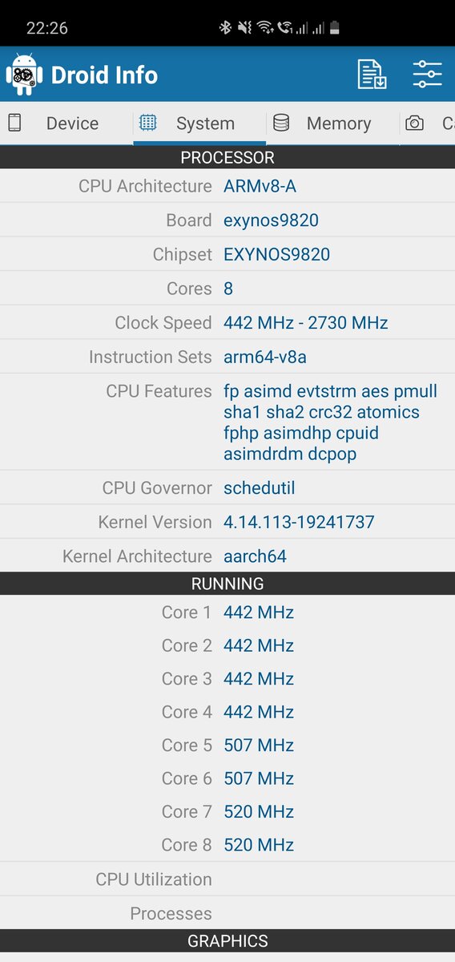Tap the Droid Info app logo
Viewport: 455px width, 962px height.
[24, 75]
